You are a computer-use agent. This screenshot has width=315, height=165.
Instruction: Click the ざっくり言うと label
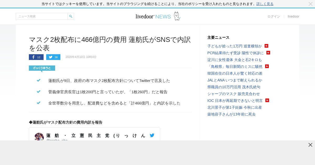[x=42, y=68]
